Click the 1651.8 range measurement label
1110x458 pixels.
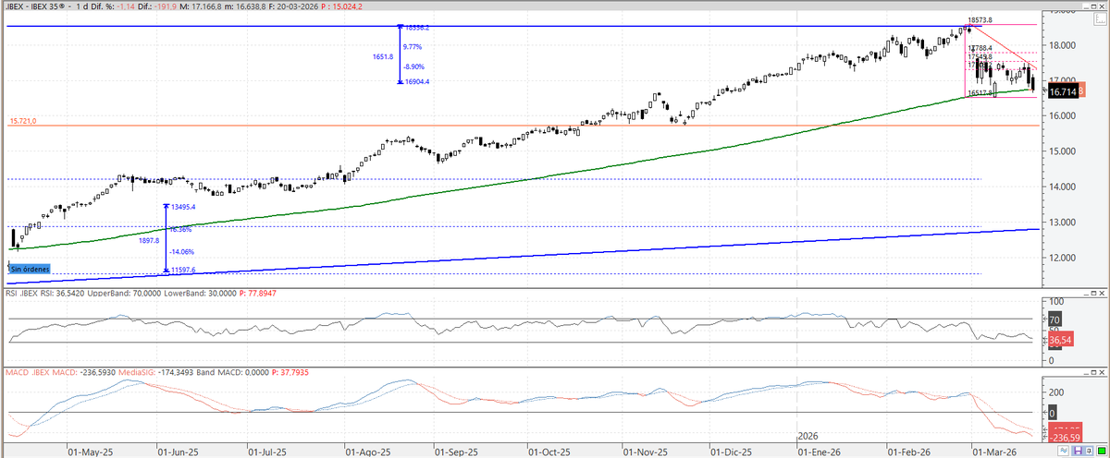coord(381,56)
